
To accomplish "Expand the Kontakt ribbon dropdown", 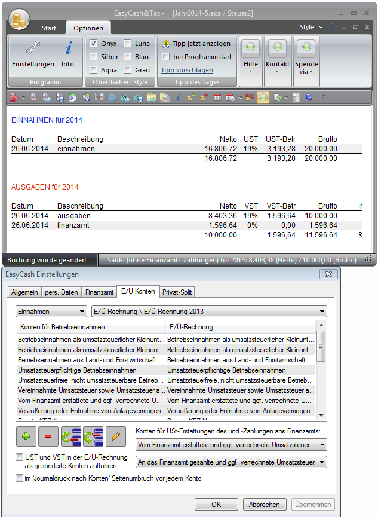I will (278, 62).
